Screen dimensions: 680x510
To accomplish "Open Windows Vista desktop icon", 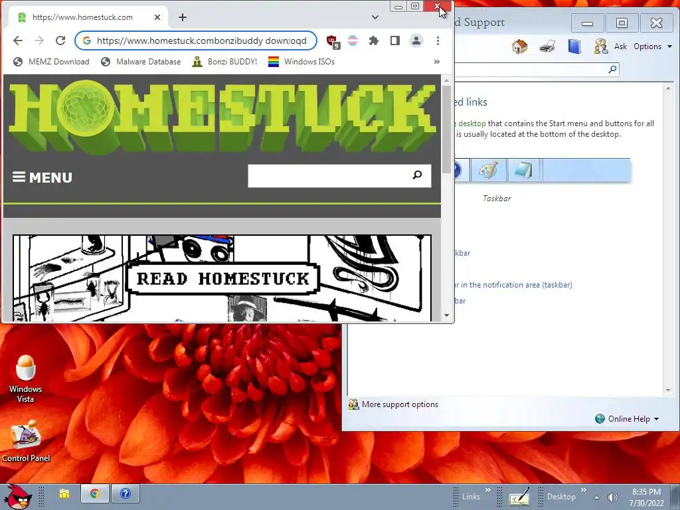I will tap(26, 379).
